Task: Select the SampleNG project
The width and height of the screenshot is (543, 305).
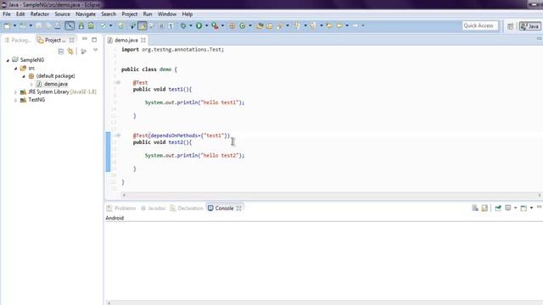Action: (x=32, y=60)
